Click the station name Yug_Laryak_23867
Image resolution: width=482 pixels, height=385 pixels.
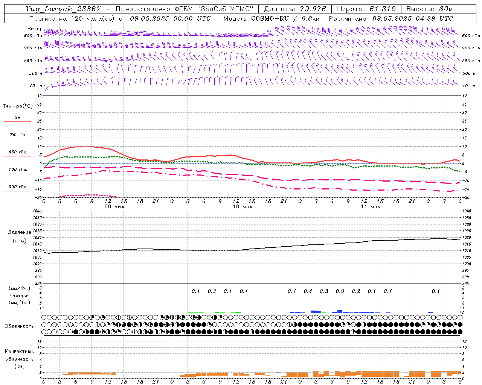pyautogui.click(x=63, y=9)
